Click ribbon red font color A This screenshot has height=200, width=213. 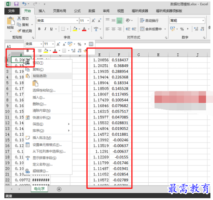(84, 29)
